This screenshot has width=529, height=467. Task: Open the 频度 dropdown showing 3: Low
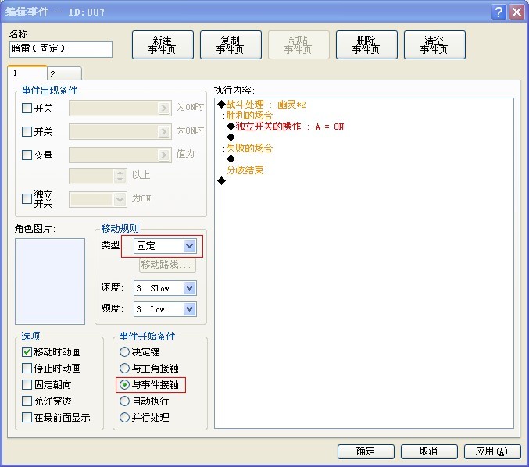pos(165,309)
